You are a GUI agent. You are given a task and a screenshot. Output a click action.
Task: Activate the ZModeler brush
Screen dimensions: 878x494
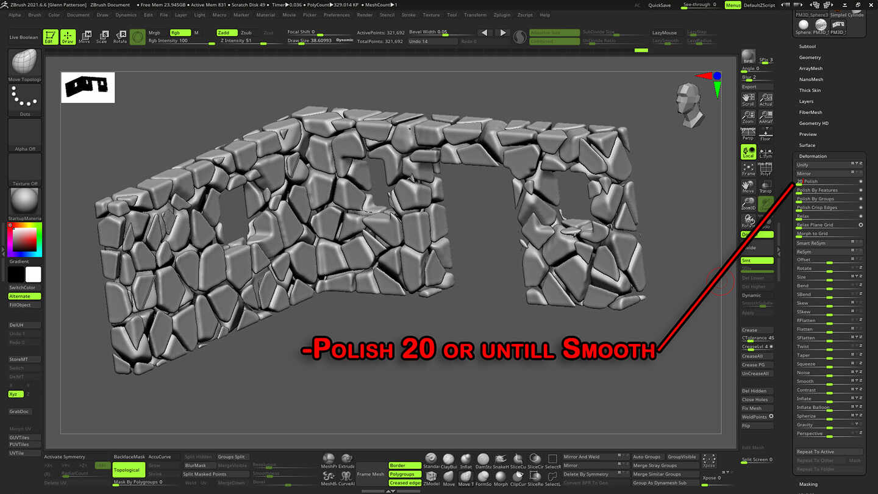pyautogui.click(x=432, y=476)
